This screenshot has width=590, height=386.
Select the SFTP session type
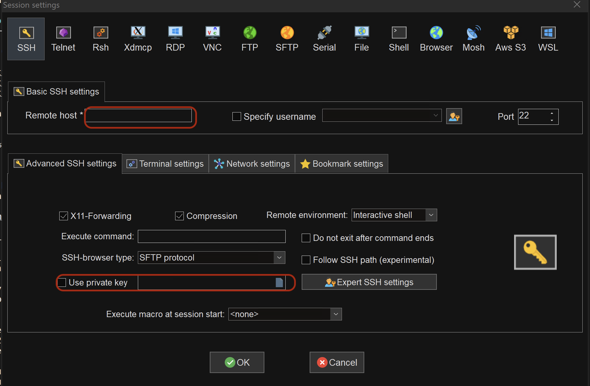coord(287,38)
